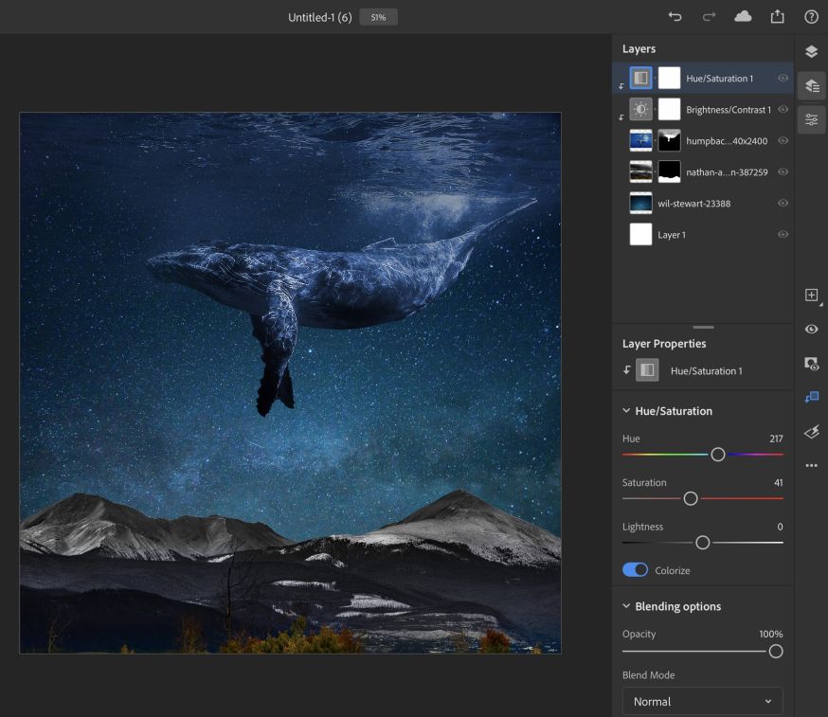
Task: Click the Opacity slider handle
Action: click(776, 651)
